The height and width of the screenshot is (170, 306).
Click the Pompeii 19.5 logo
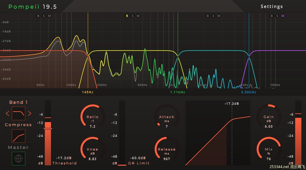[32, 6]
